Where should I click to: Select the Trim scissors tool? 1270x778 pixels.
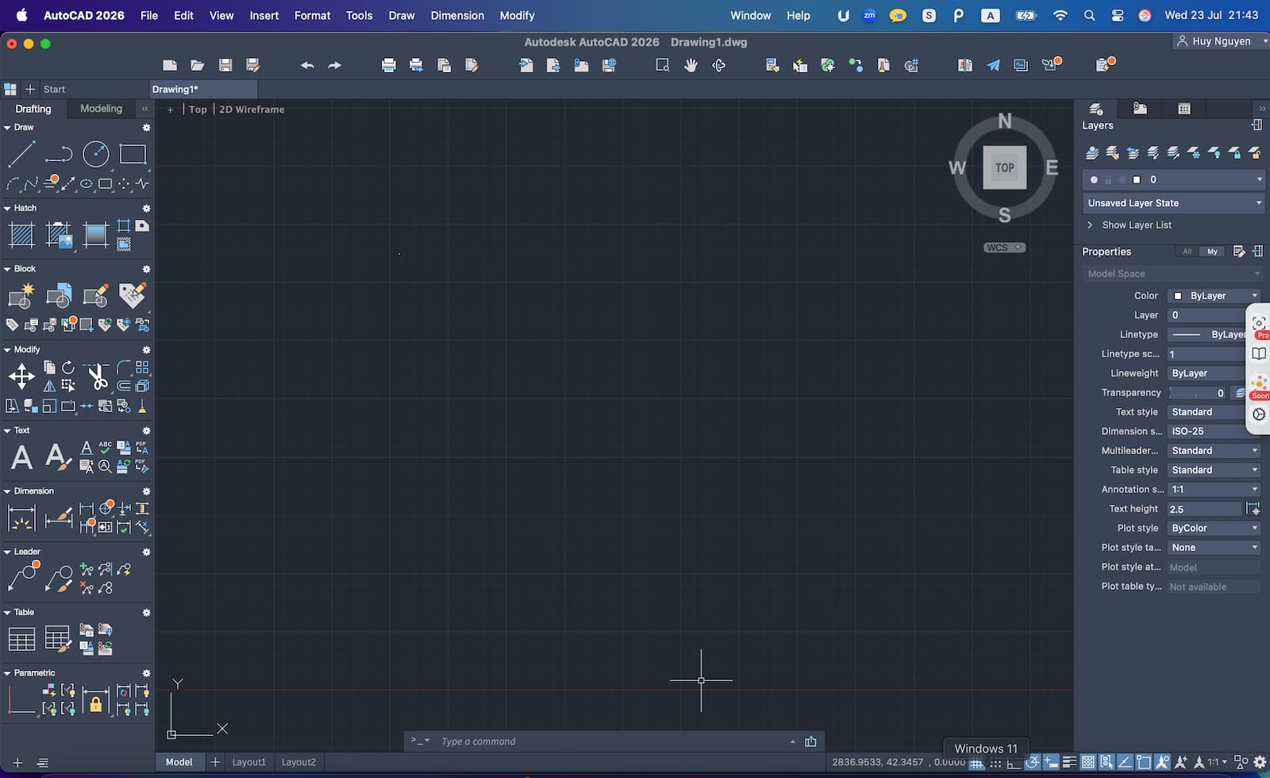pos(96,376)
